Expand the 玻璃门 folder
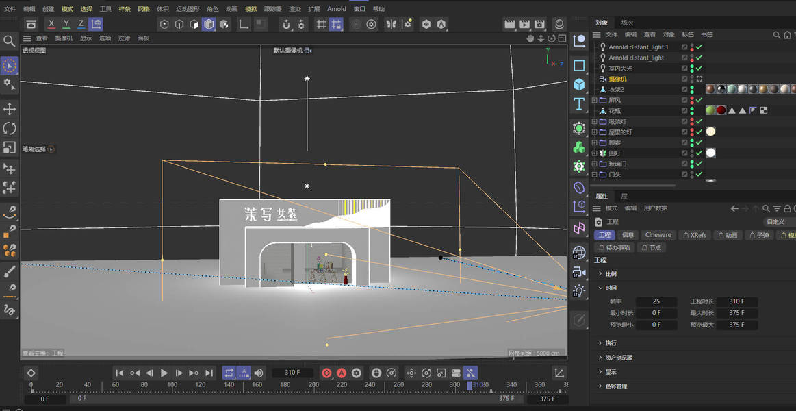Viewport: 796px width, 411px height. (595, 164)
